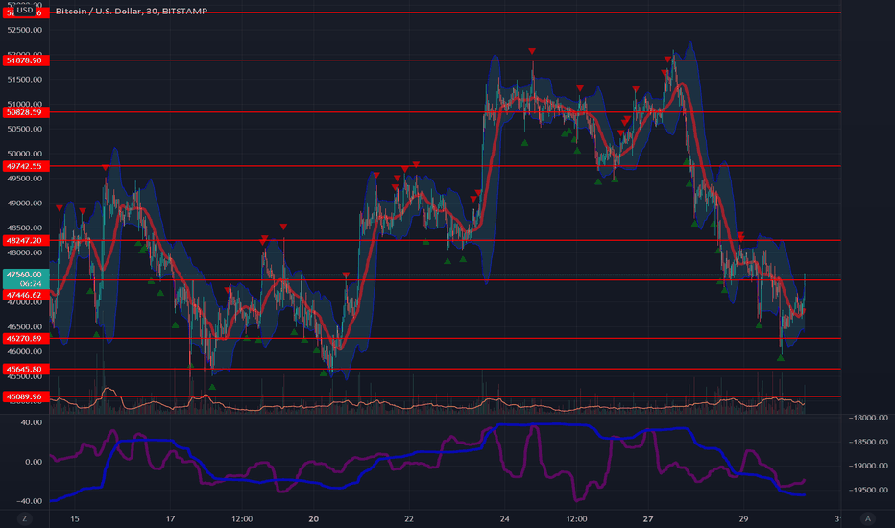The width and height of the screenshot is (895, 528).
Task: Select the 50828.59 red price label
Action: pos(25,112)
